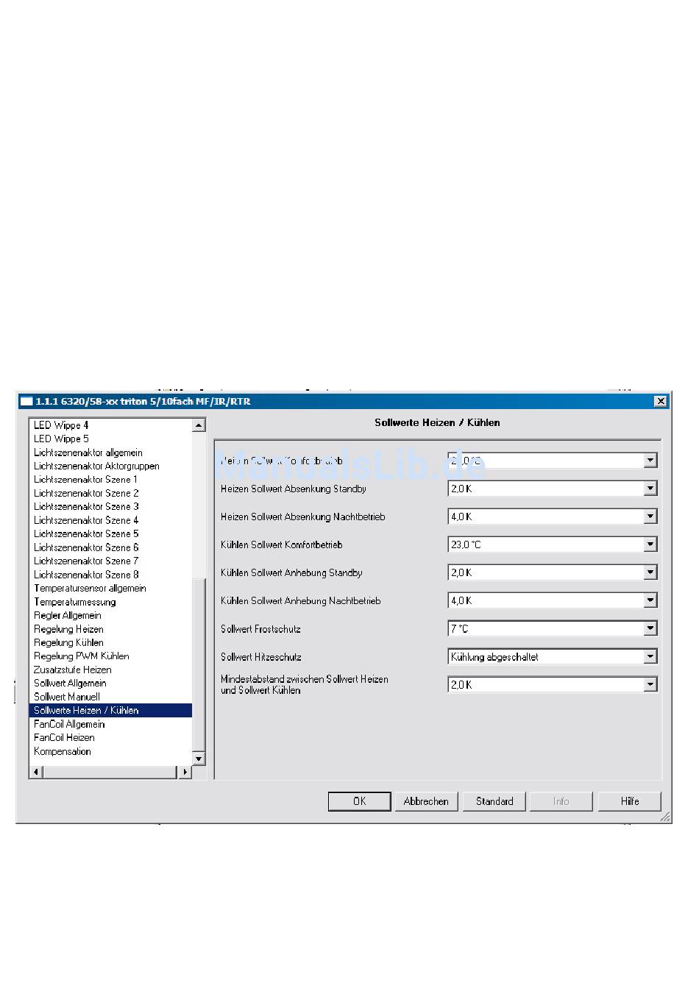Select Sollwerte Heizen / Kühlen page
The width and height of the screenshot is (699, 1008).
click(x=110, y=710)
